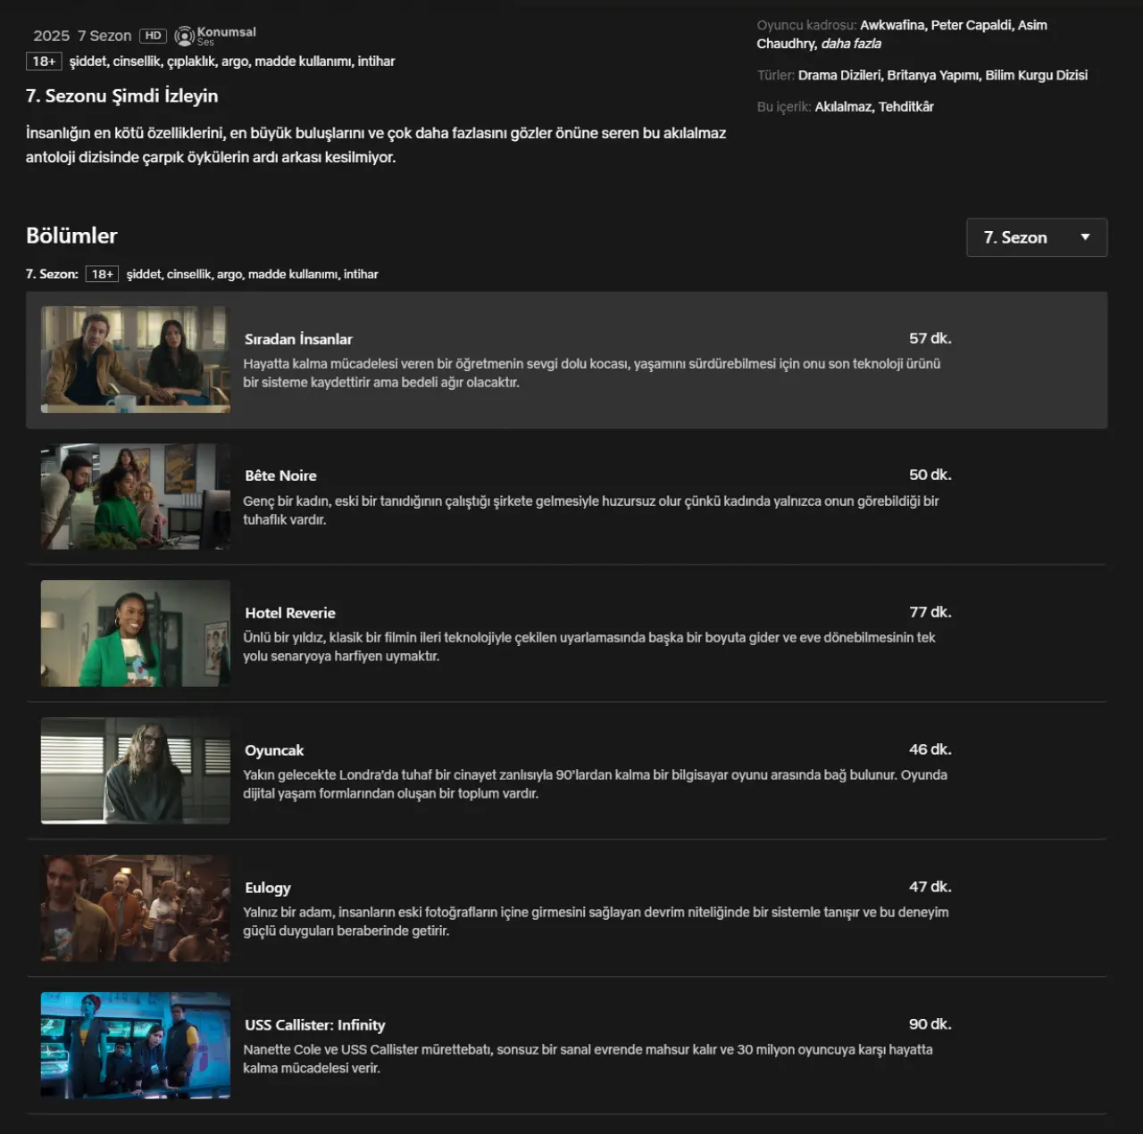Click the 46 dk. duration text

tap(930, 749)
